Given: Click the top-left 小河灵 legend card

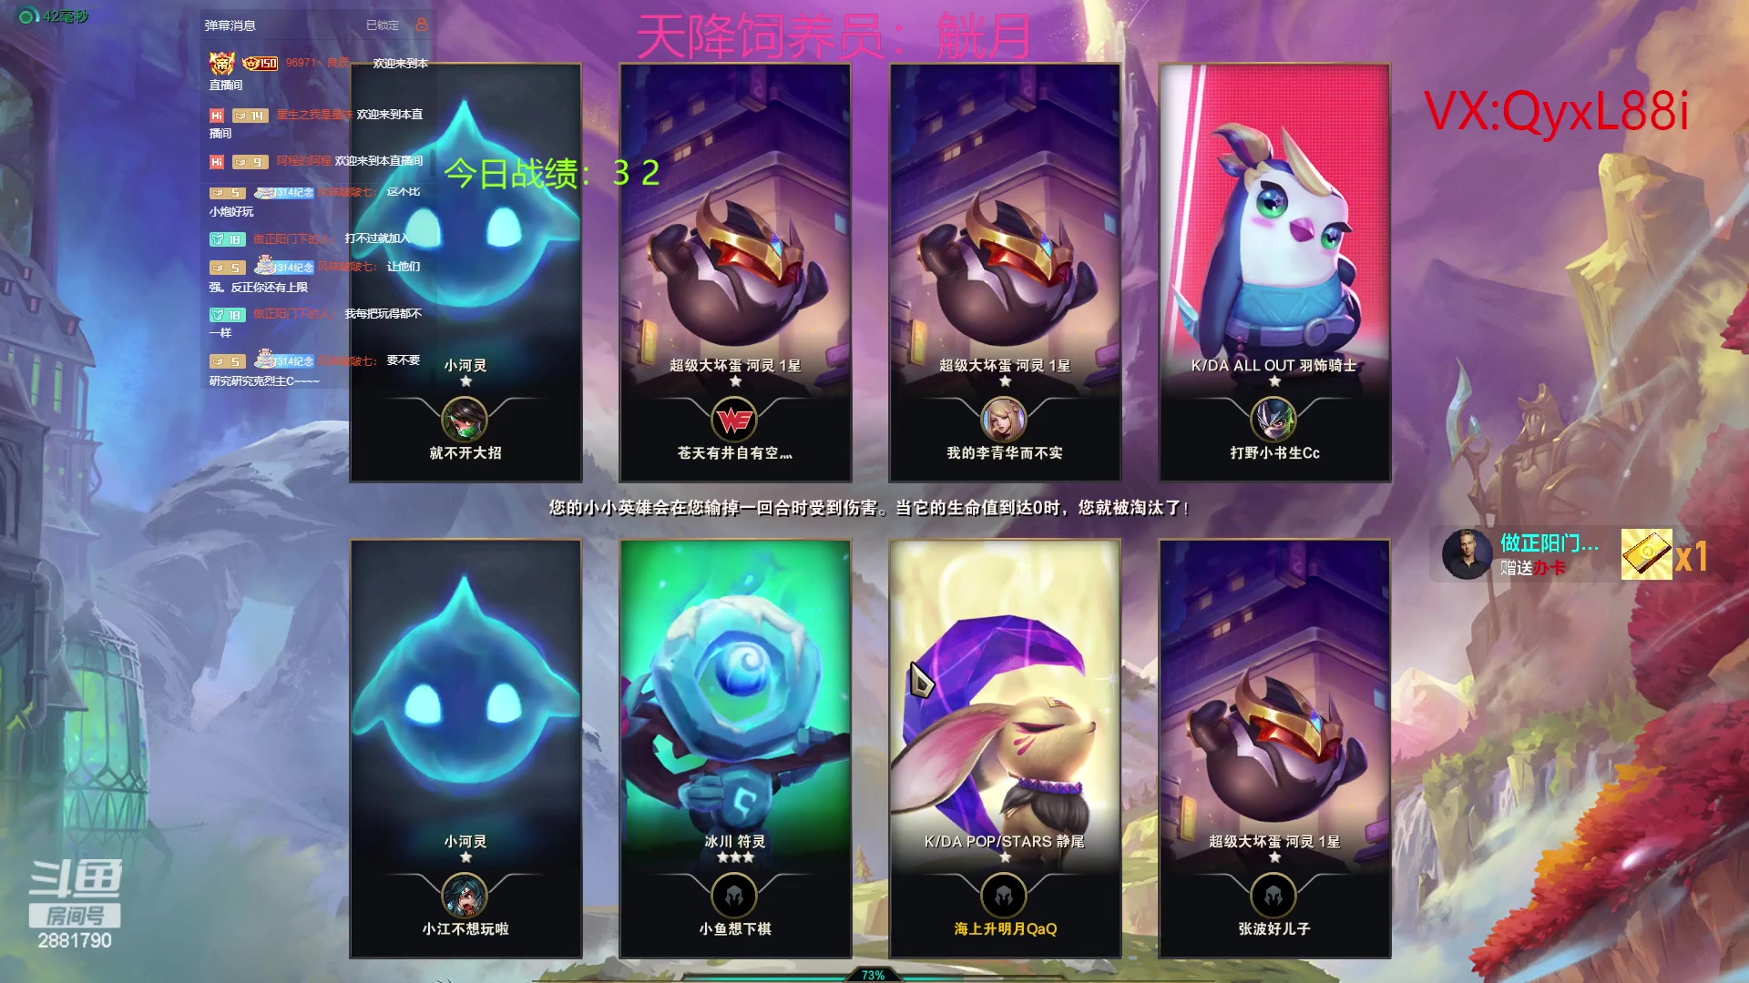Looking at the screenshot, I should 465,272.
